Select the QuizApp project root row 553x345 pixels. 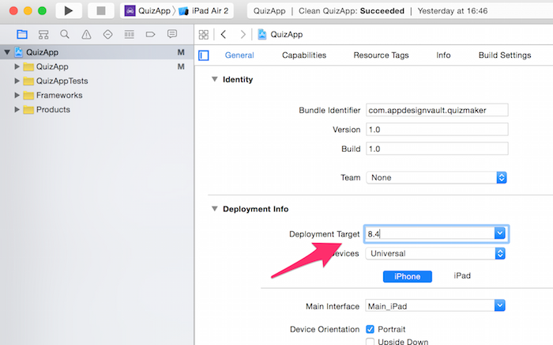pos(96,52)
